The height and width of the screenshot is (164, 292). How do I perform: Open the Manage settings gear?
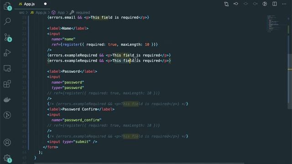pos(7,158)
